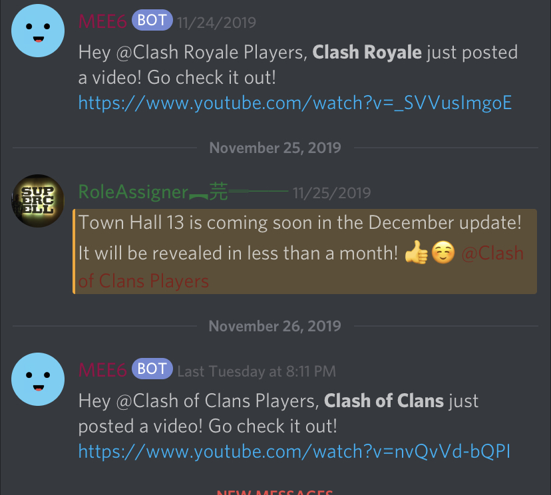This screenshot has height=495, width=551.
Task: Open the YouTube link ending in nvQvVd-bQPI
Action: [294, 452]
